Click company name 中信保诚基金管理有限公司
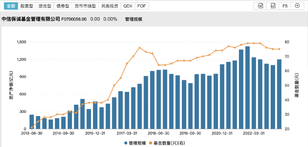Screen dimensions: 308x147 (31, 19)
